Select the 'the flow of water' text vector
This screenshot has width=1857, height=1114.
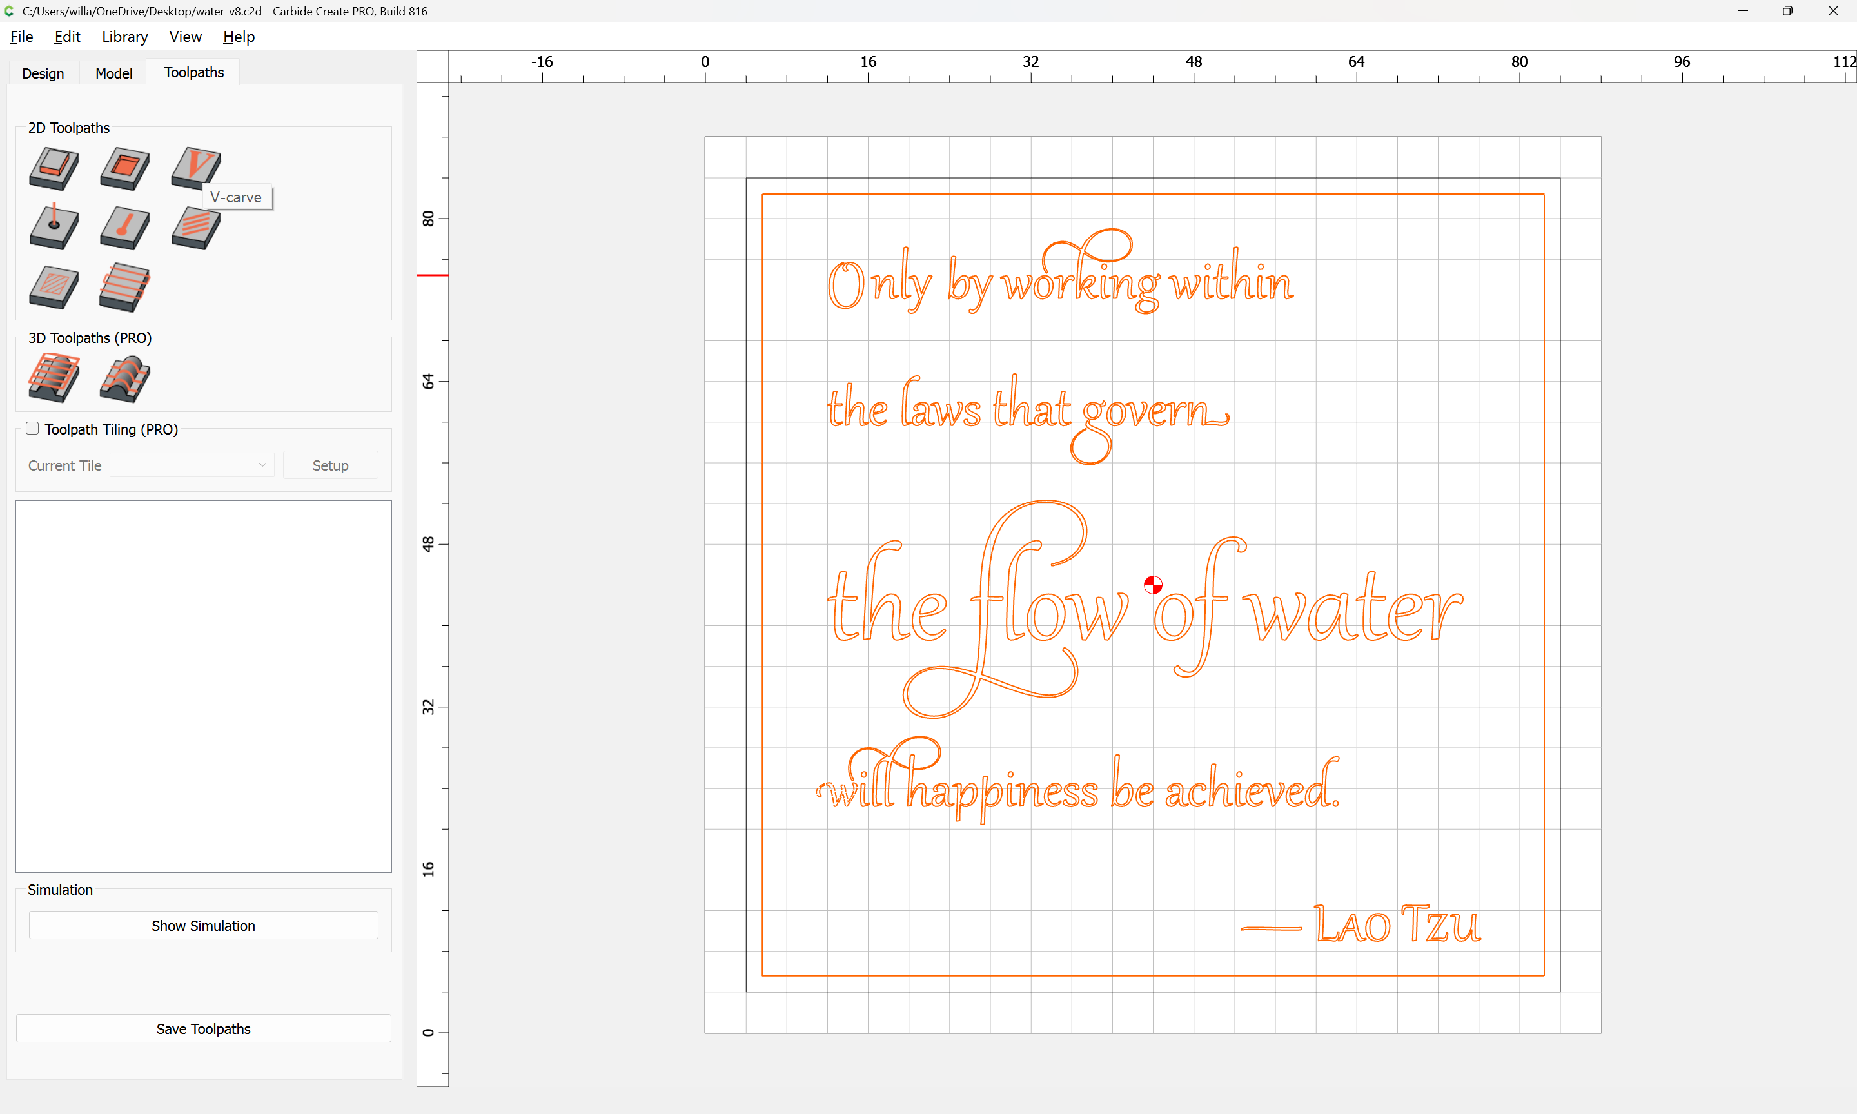click(1145, 609)
